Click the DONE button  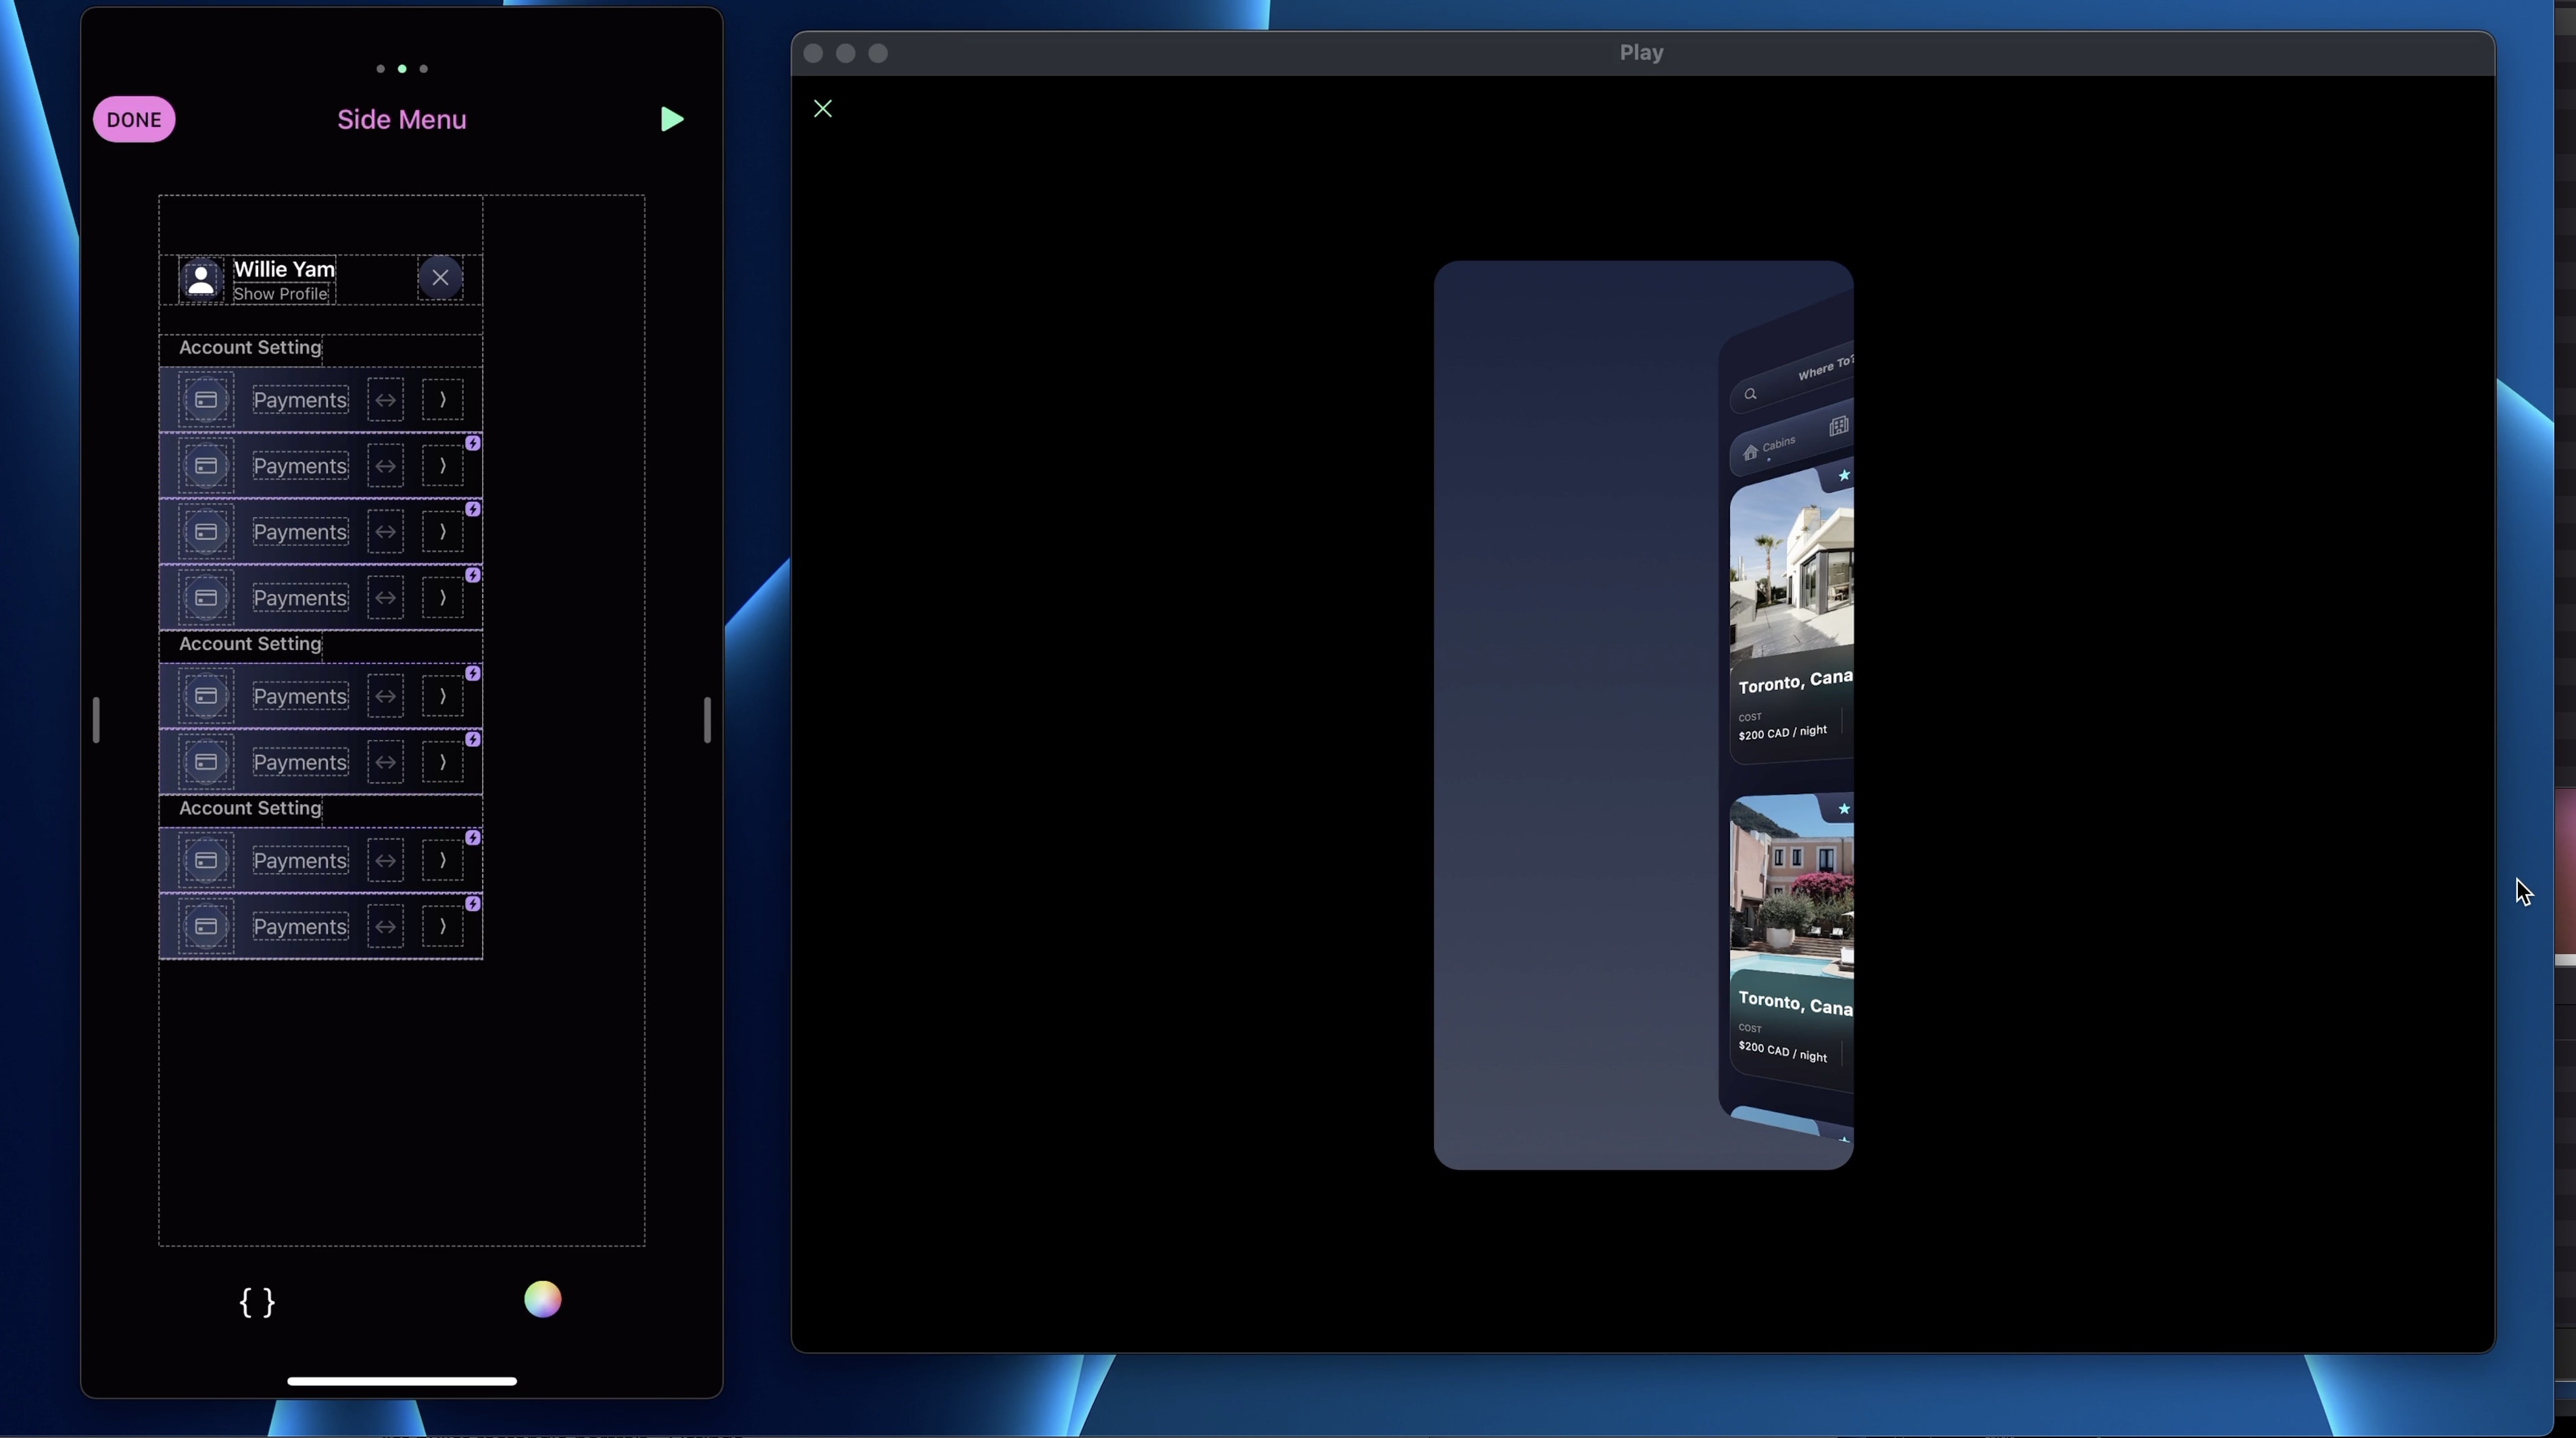click(x=134, y=120)
